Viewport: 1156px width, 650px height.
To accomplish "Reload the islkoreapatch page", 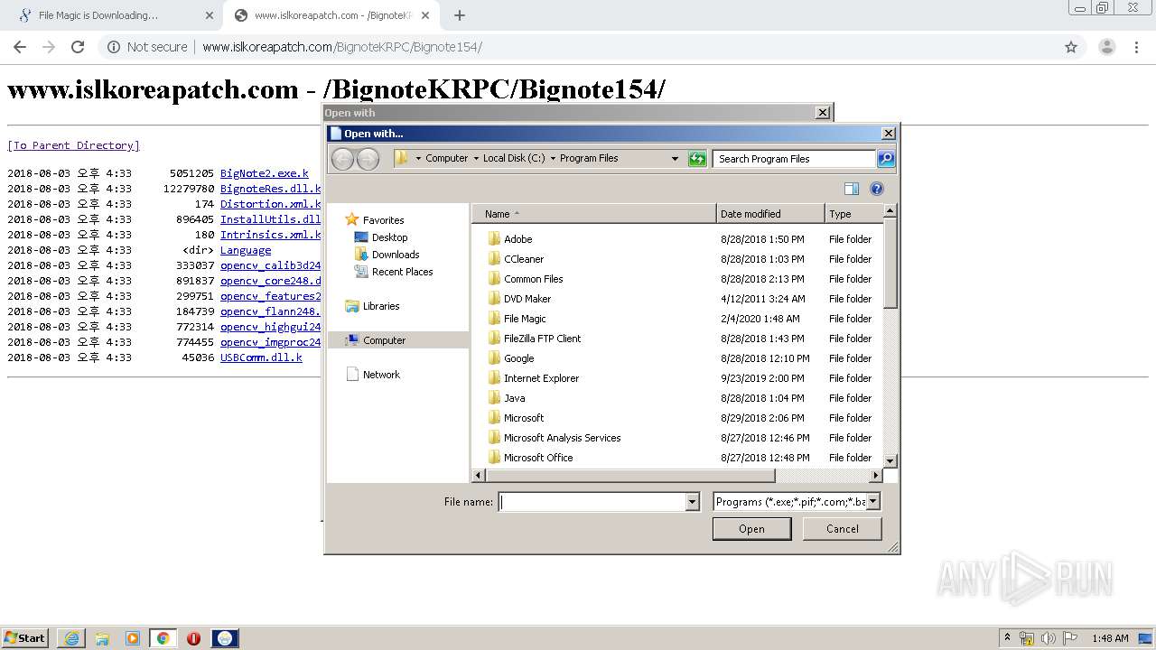I will pyautogui.click(x=78, y=47).
